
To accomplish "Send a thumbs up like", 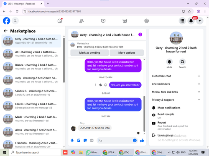I will point(142,141).
